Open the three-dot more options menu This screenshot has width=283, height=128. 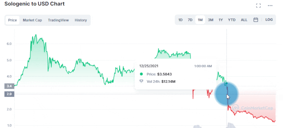click(270, 6)
